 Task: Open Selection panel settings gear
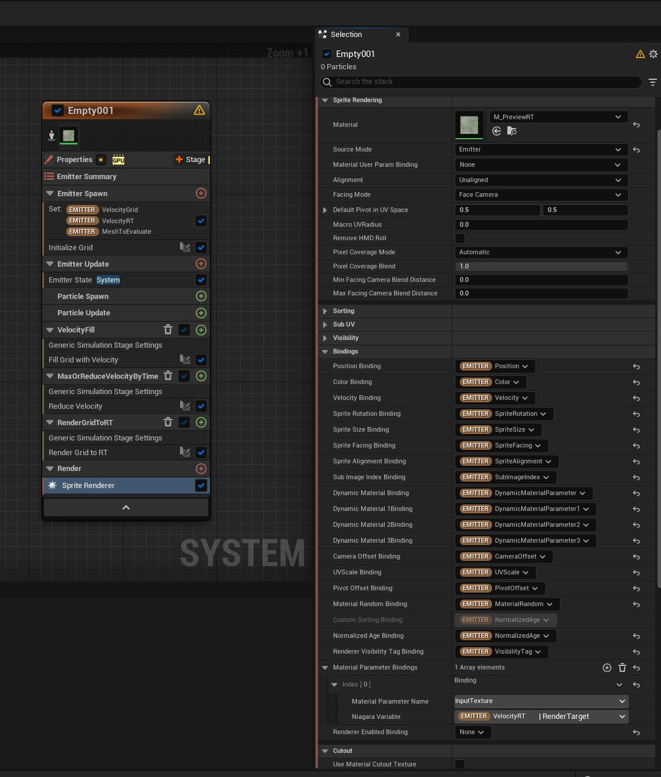[653, 54]
